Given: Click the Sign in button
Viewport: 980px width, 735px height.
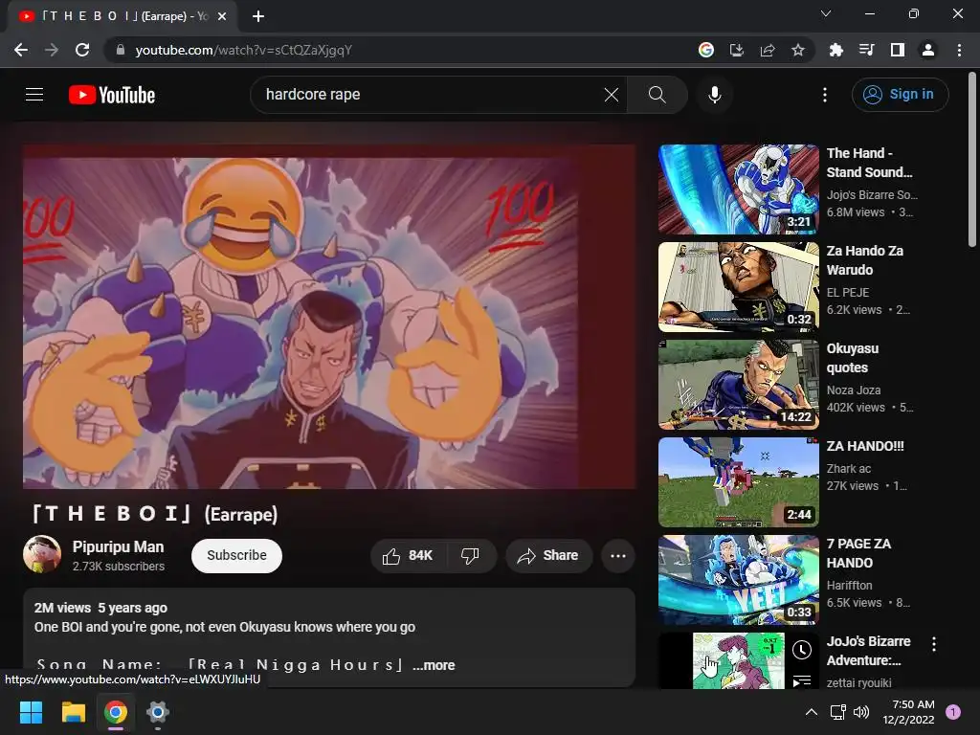Looking at the screenshot, I should click(x=900, y=95).
